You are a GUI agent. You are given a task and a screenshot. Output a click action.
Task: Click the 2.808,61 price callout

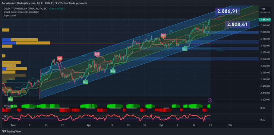click(237, 25)
